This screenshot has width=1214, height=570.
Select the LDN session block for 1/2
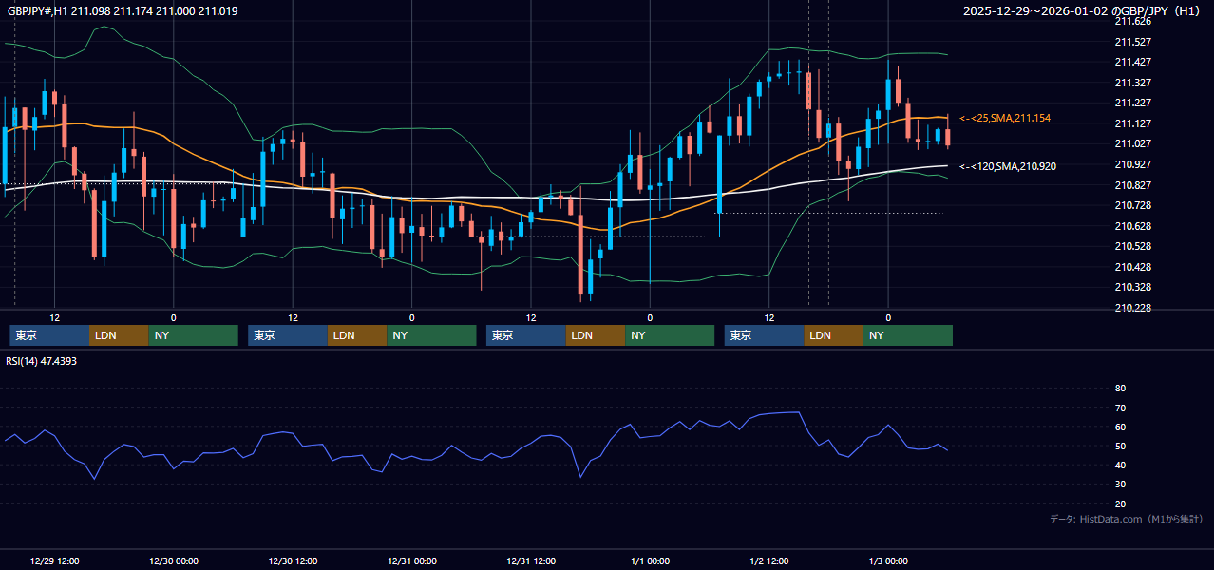coord(834,335)
